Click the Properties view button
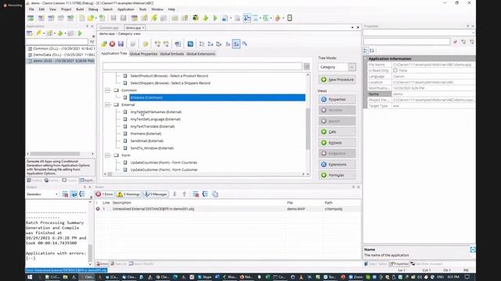501x281 pixels. click(337, 99)
